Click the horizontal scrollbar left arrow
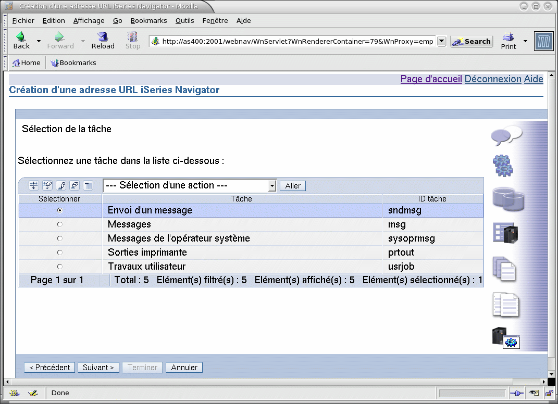 pyautogui.click(x=7, y=382)
